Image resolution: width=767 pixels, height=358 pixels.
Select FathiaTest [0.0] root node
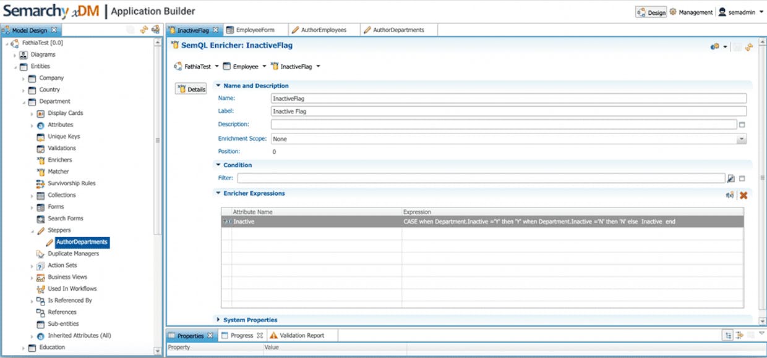(x=42, y=43)
